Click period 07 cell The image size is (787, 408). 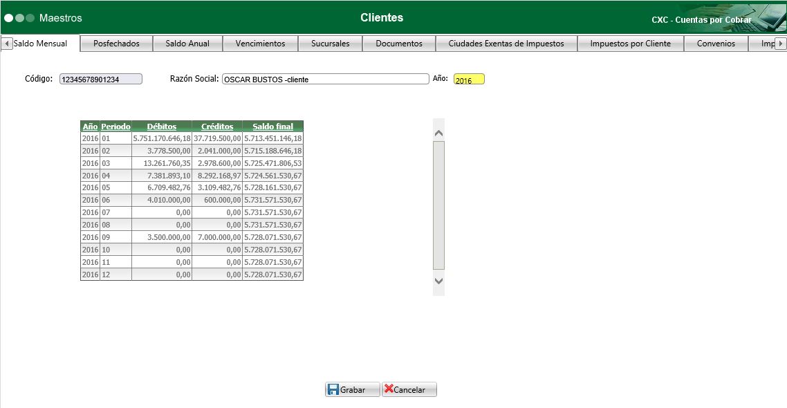(x=115, y=213)
